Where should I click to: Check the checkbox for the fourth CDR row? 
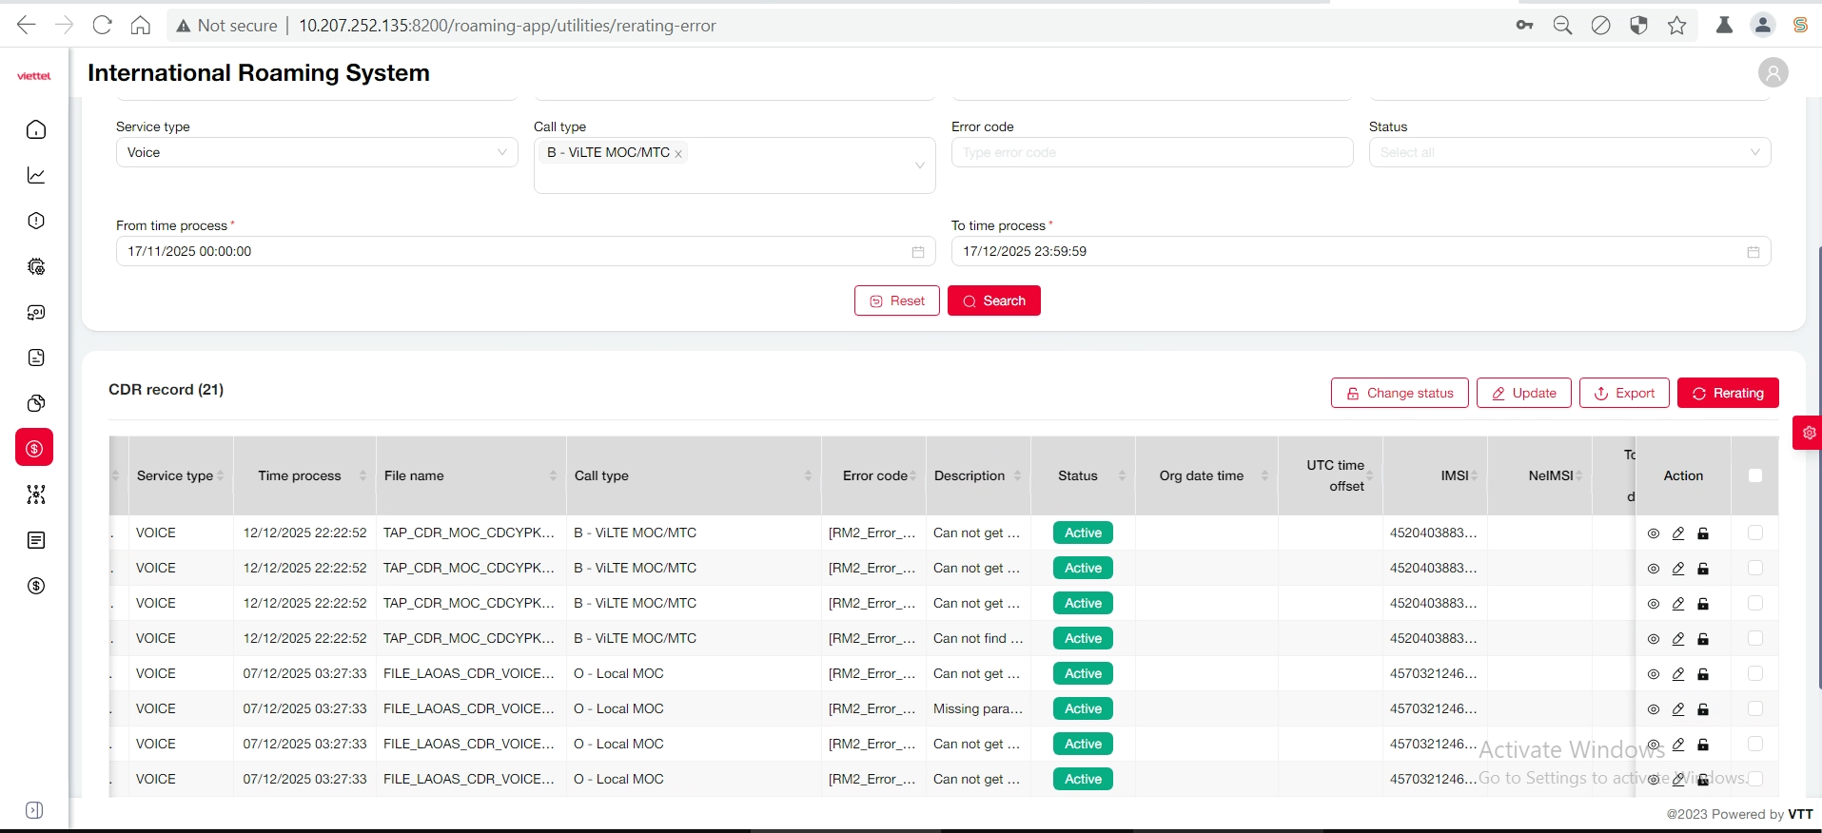point(1755,639)
